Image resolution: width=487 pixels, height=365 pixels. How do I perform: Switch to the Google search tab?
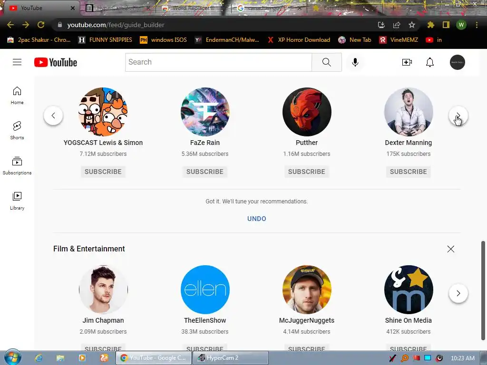tap(269, 8)
